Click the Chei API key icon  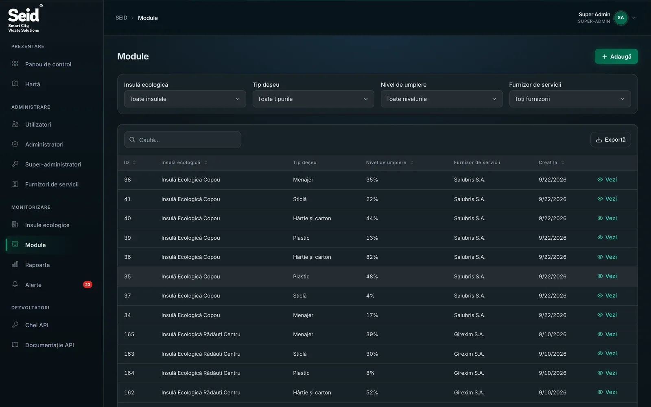pos(15,325)
